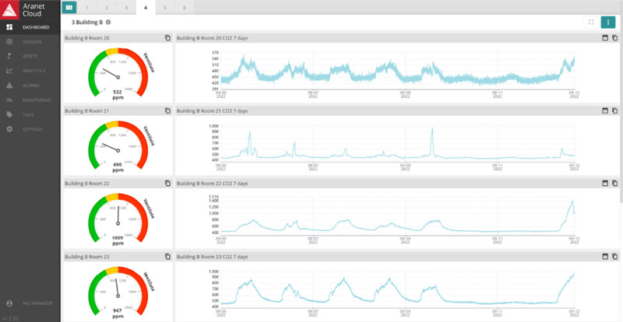The height and width of the screenshot is (322, 623).
Task: Copy the Room 22 CO2 7 days chart
Action: 614,184
